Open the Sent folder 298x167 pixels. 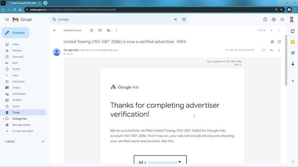(15, 63)
